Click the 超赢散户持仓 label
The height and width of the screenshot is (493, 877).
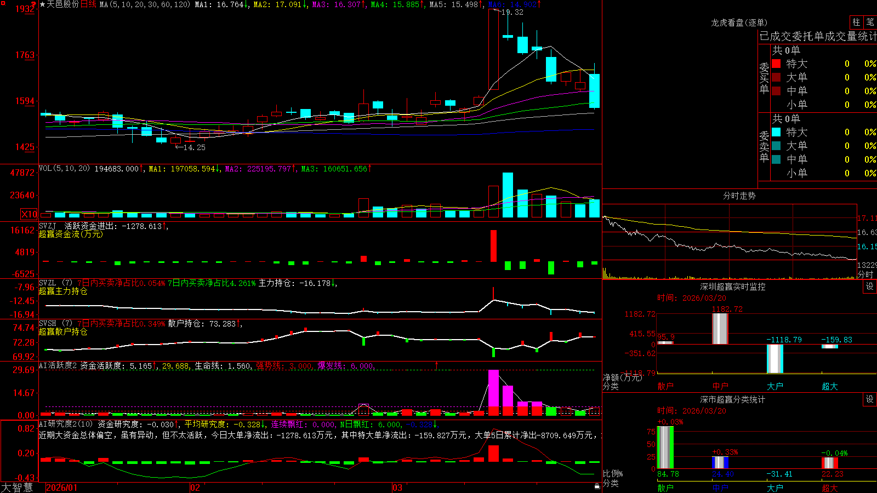point(63,331)
